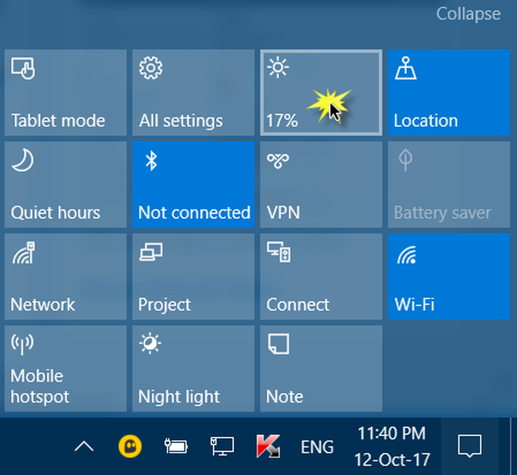Open the clock showing 11:40 PM
Image resolution: width=517 pixels, height=475 pixels.
392,447
